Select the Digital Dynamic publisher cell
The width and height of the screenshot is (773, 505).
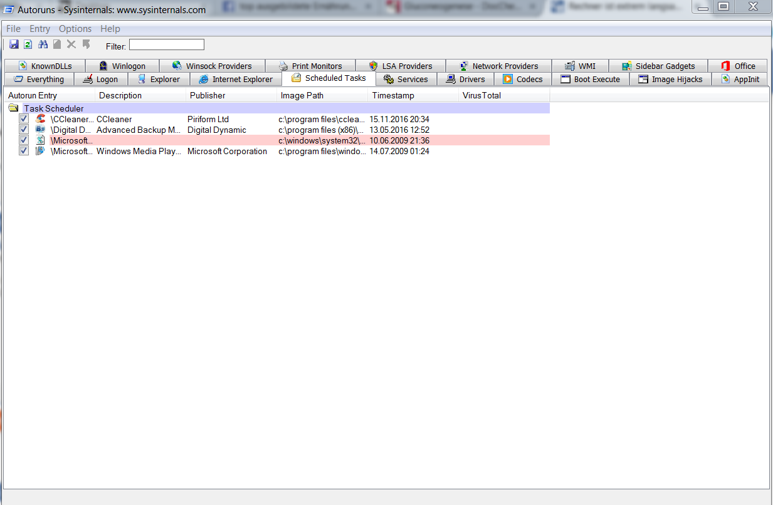tap(217, 130)
